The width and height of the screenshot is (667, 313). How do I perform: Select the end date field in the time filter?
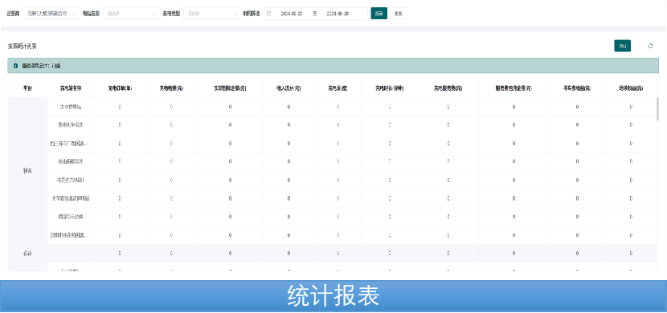pos(338,14)
